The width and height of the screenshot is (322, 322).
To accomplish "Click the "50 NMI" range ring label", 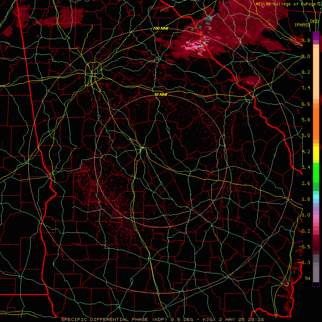I will (x=161, y=94).
